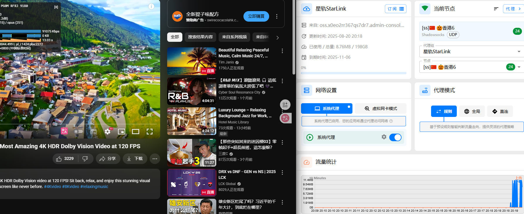This screenshot has width=524, height=214.
Task: Expand the 代理组 星轨StarLink dropdown
Action: 519,52
